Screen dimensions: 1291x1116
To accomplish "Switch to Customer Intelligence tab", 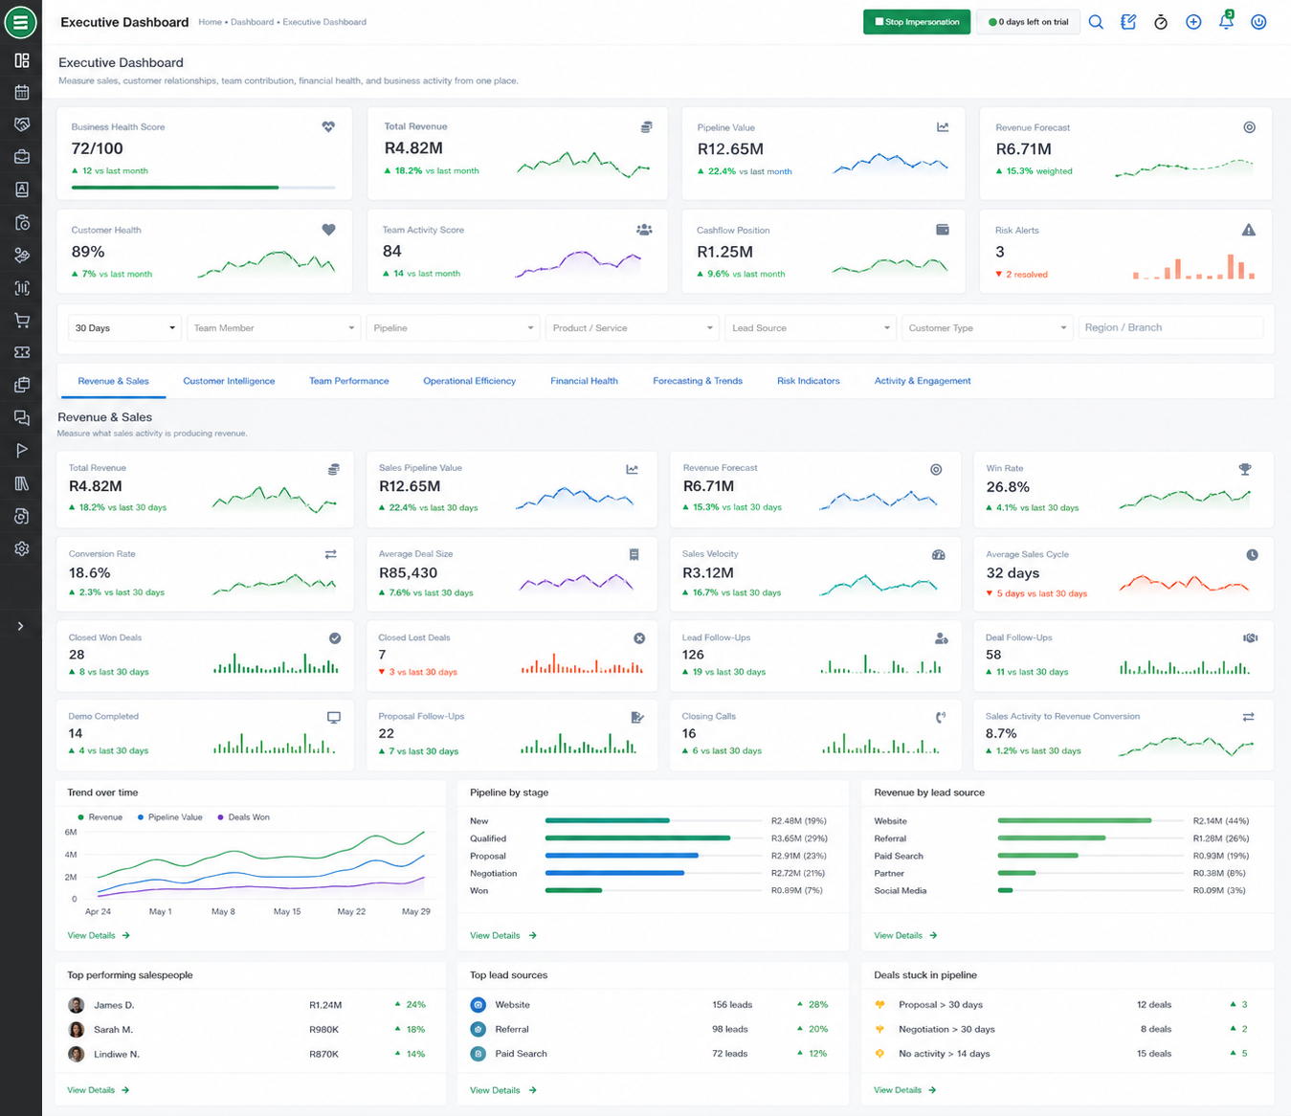I will tap(229, 381).
